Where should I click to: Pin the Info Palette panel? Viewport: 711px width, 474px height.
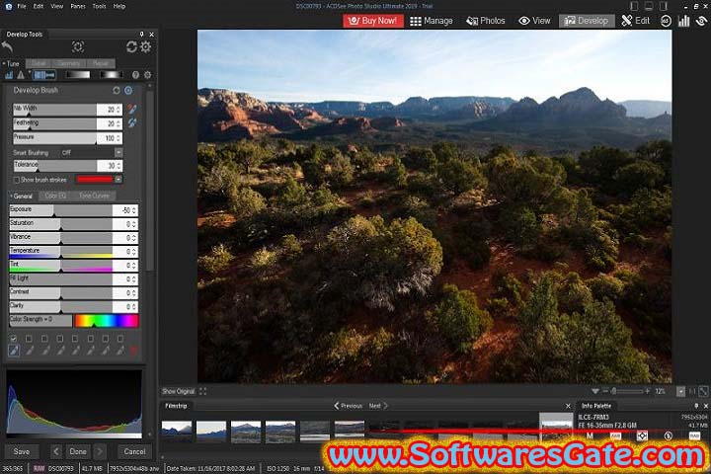(x=696, y=406)
